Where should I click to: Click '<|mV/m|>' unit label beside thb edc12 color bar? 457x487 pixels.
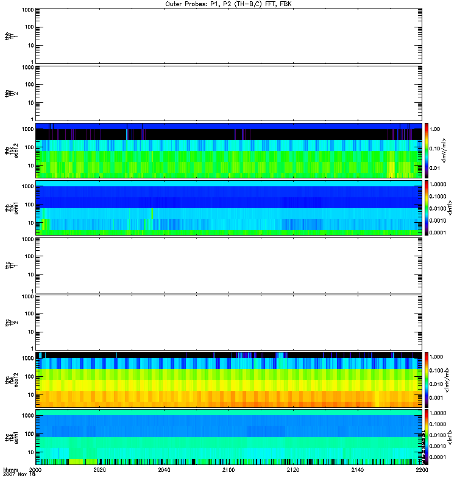[x=444, y=150]
